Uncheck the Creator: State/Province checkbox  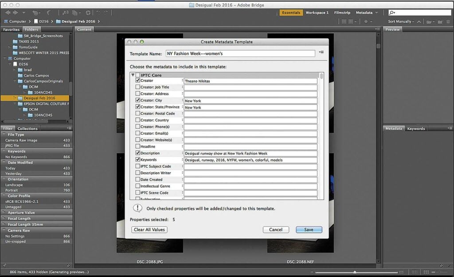pyautogui.click(x=138, y=107)
